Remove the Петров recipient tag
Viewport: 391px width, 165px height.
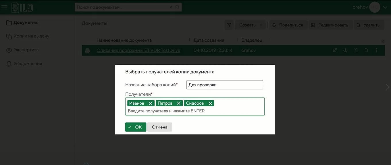(179, 103)
